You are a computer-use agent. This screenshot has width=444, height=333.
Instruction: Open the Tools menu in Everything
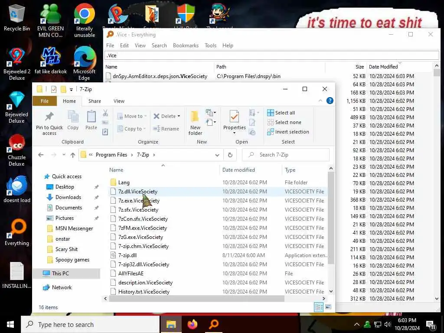pyautogui.click(x=210, y=45)
